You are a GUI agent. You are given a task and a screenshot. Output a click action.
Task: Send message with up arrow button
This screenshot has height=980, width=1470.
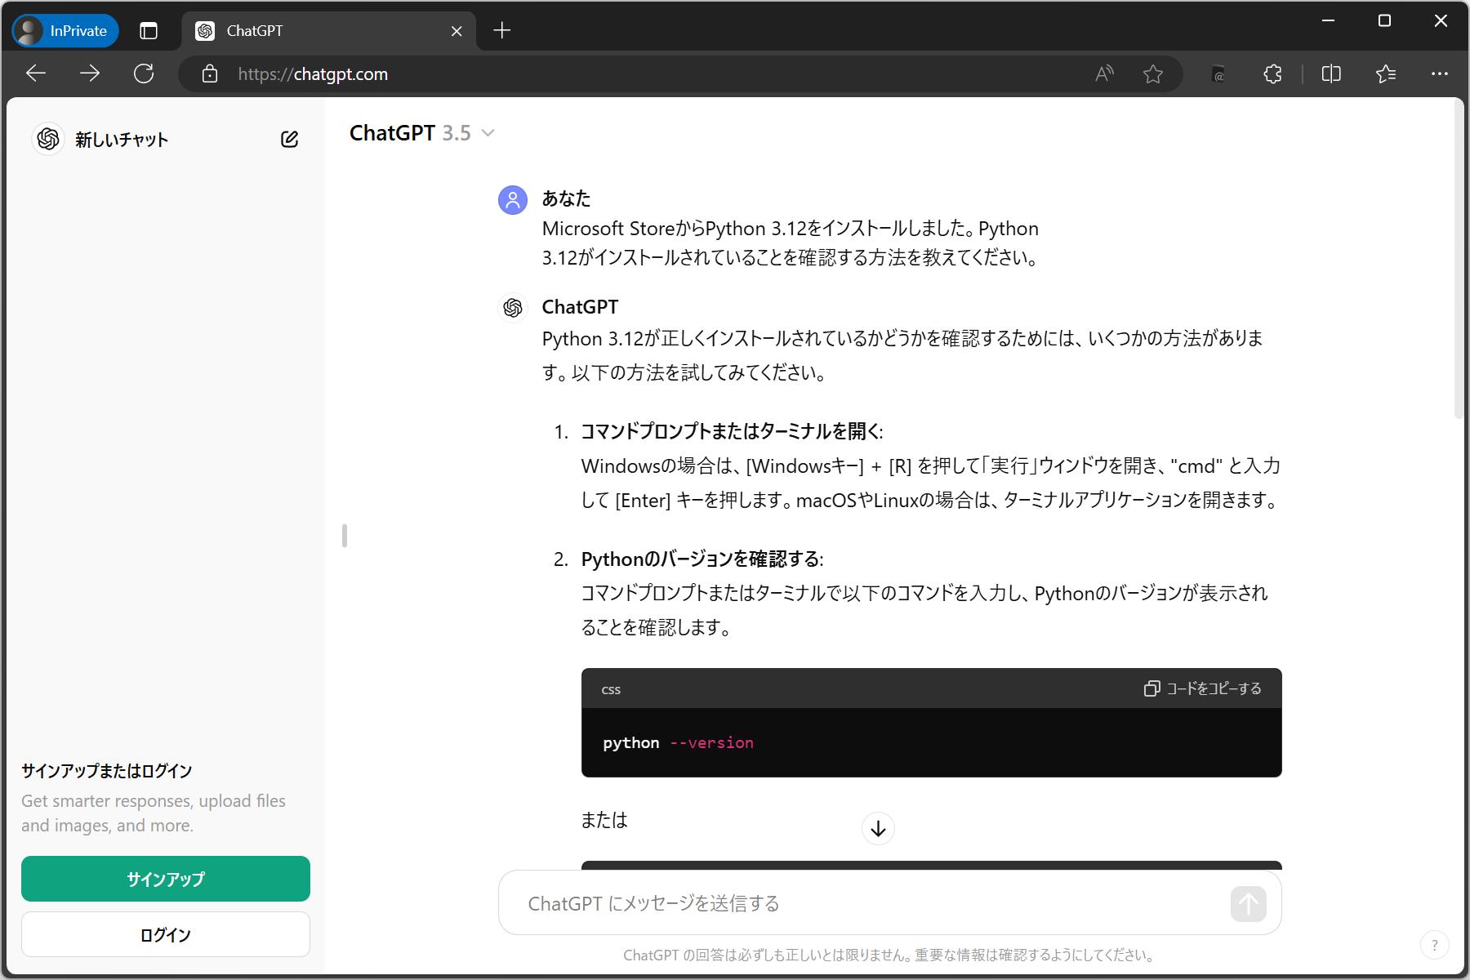1248,903
